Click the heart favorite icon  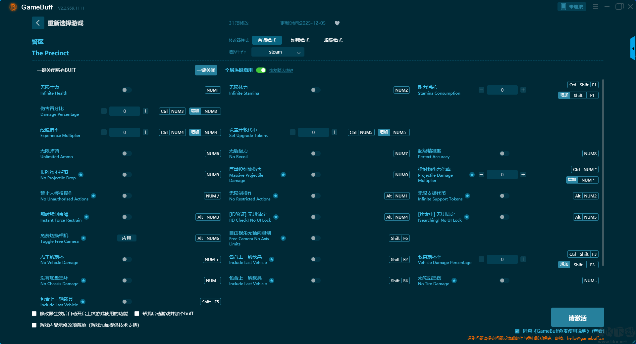pos(337,23)
